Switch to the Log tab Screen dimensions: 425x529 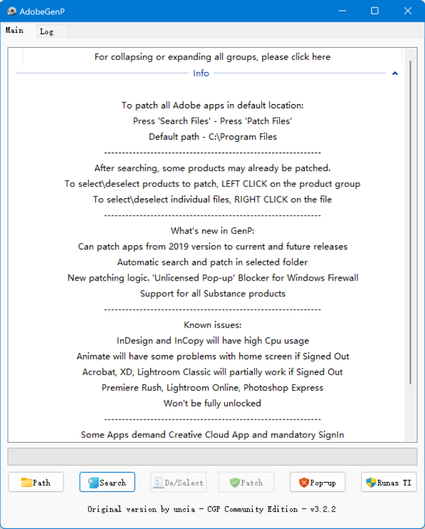click(46, 31)
